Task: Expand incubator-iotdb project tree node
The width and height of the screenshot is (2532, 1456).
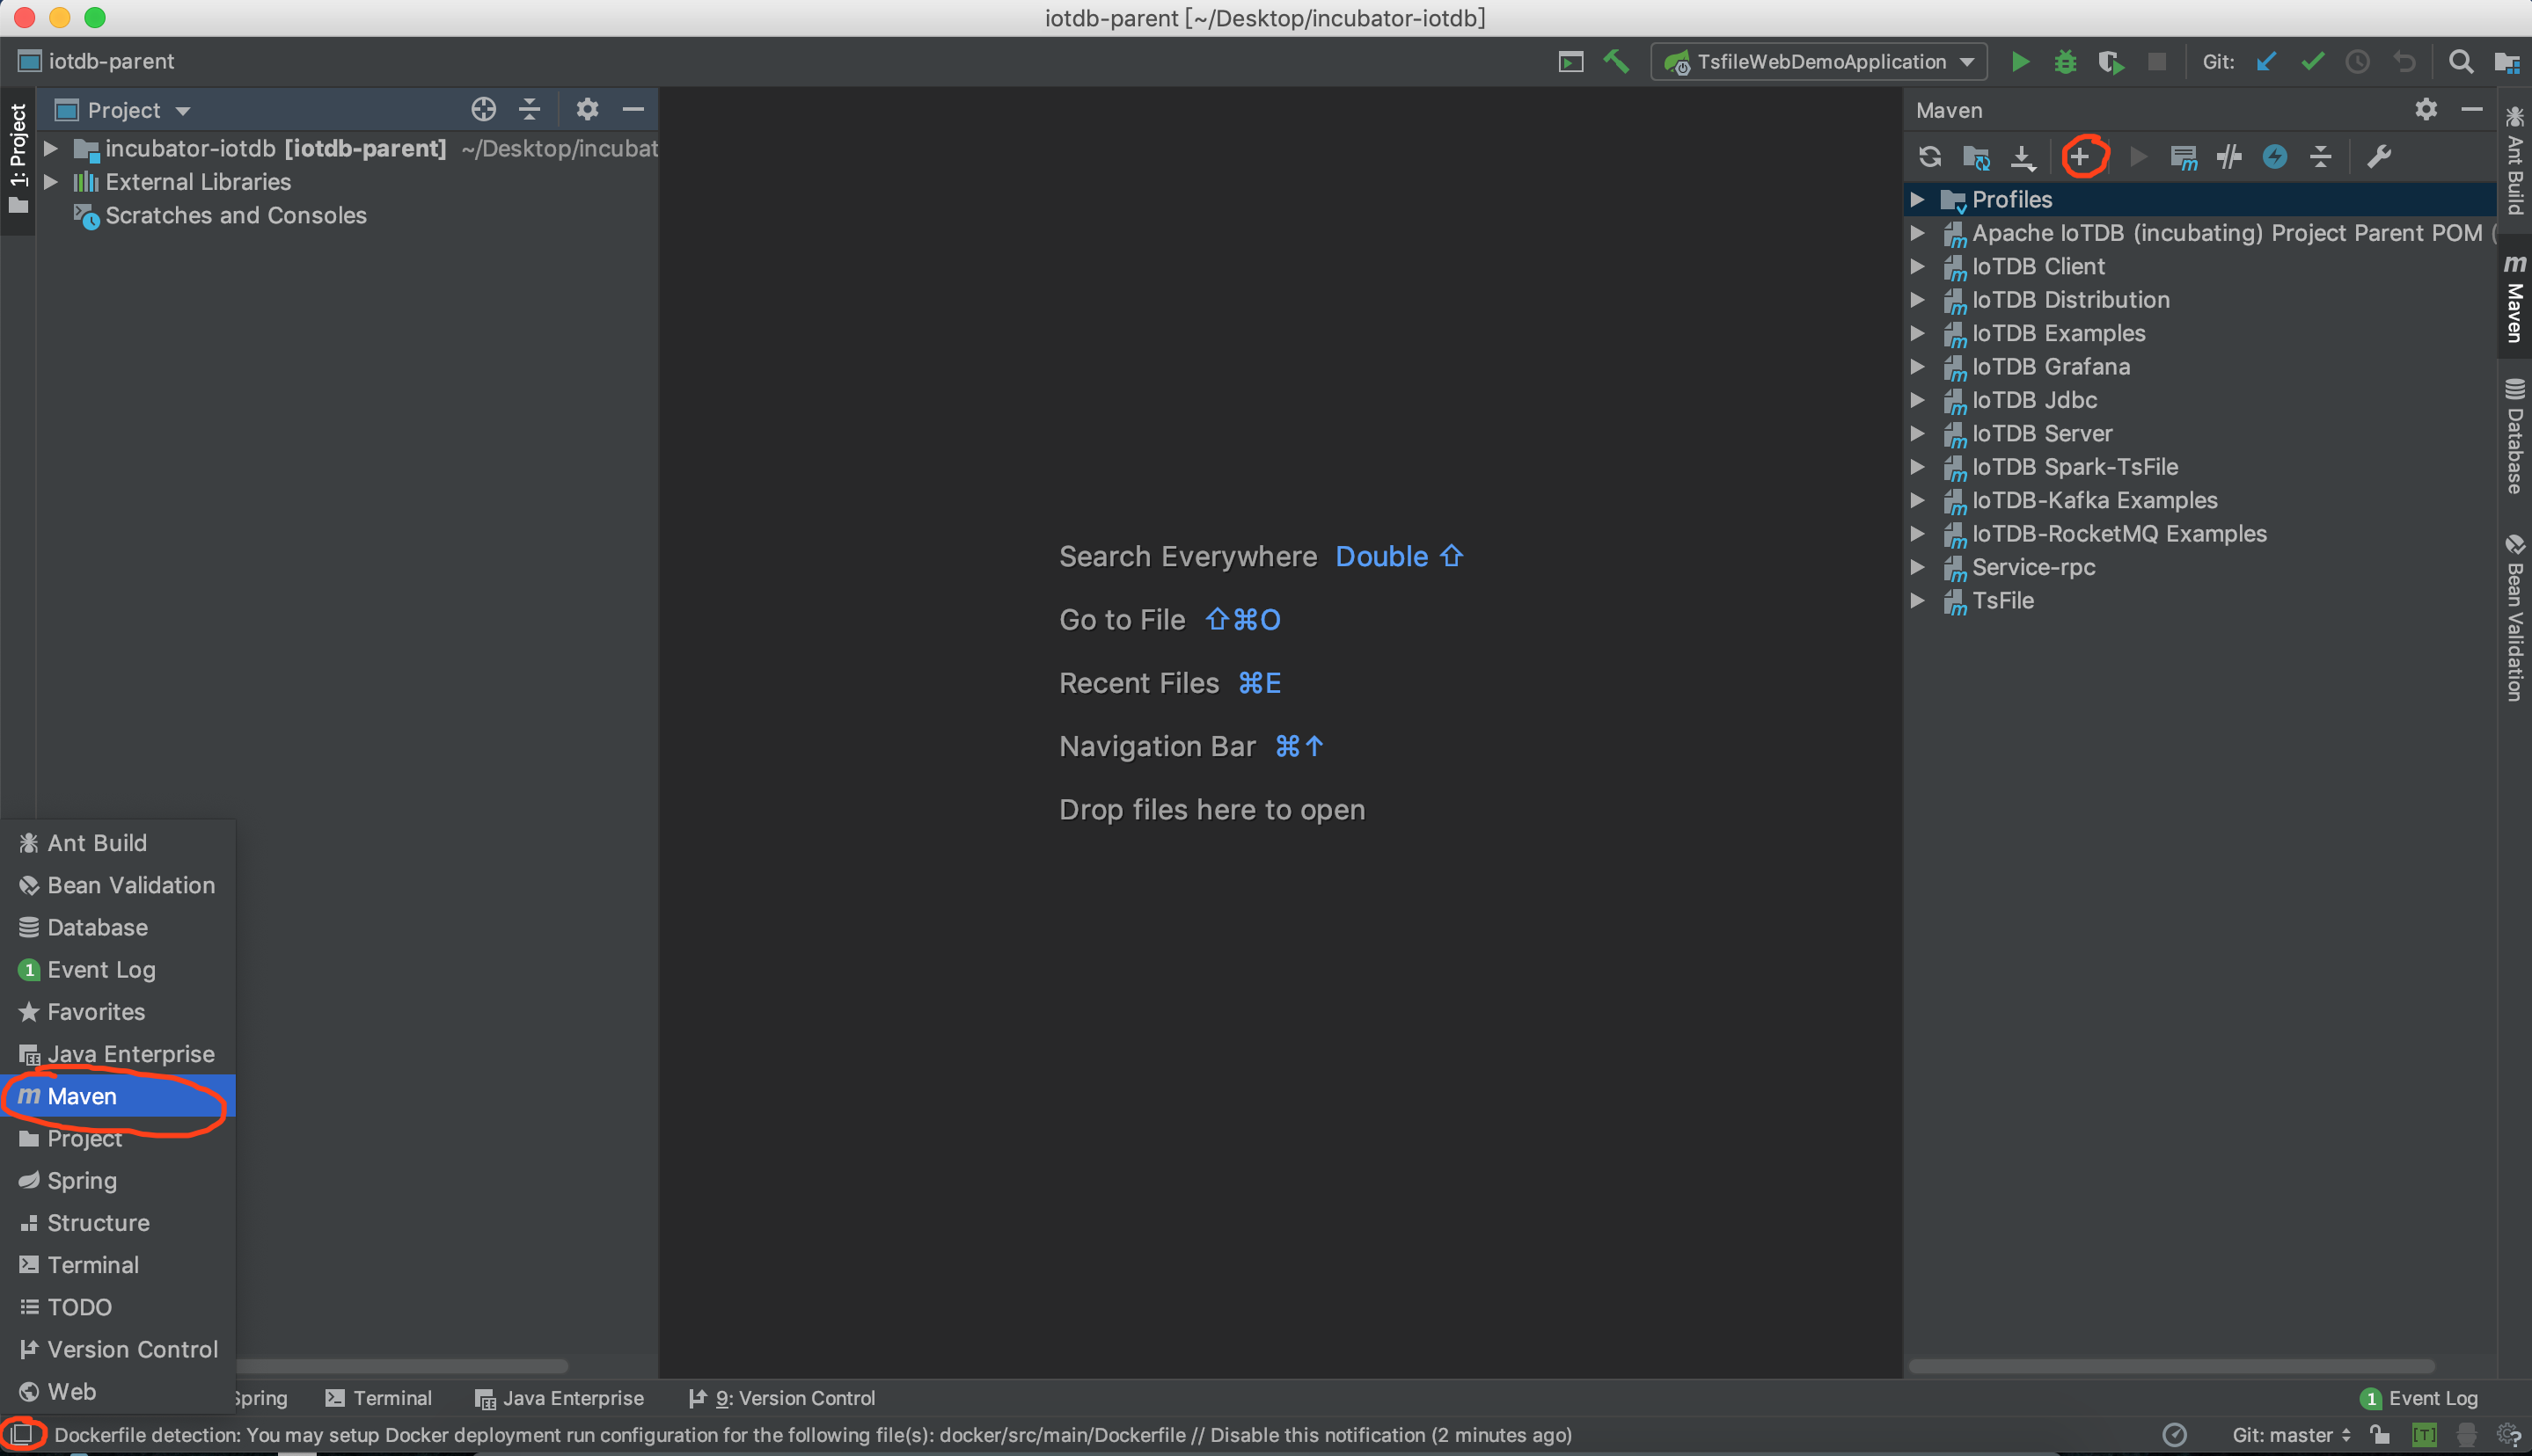Action: pyautogui.click(x=50, y=148)
